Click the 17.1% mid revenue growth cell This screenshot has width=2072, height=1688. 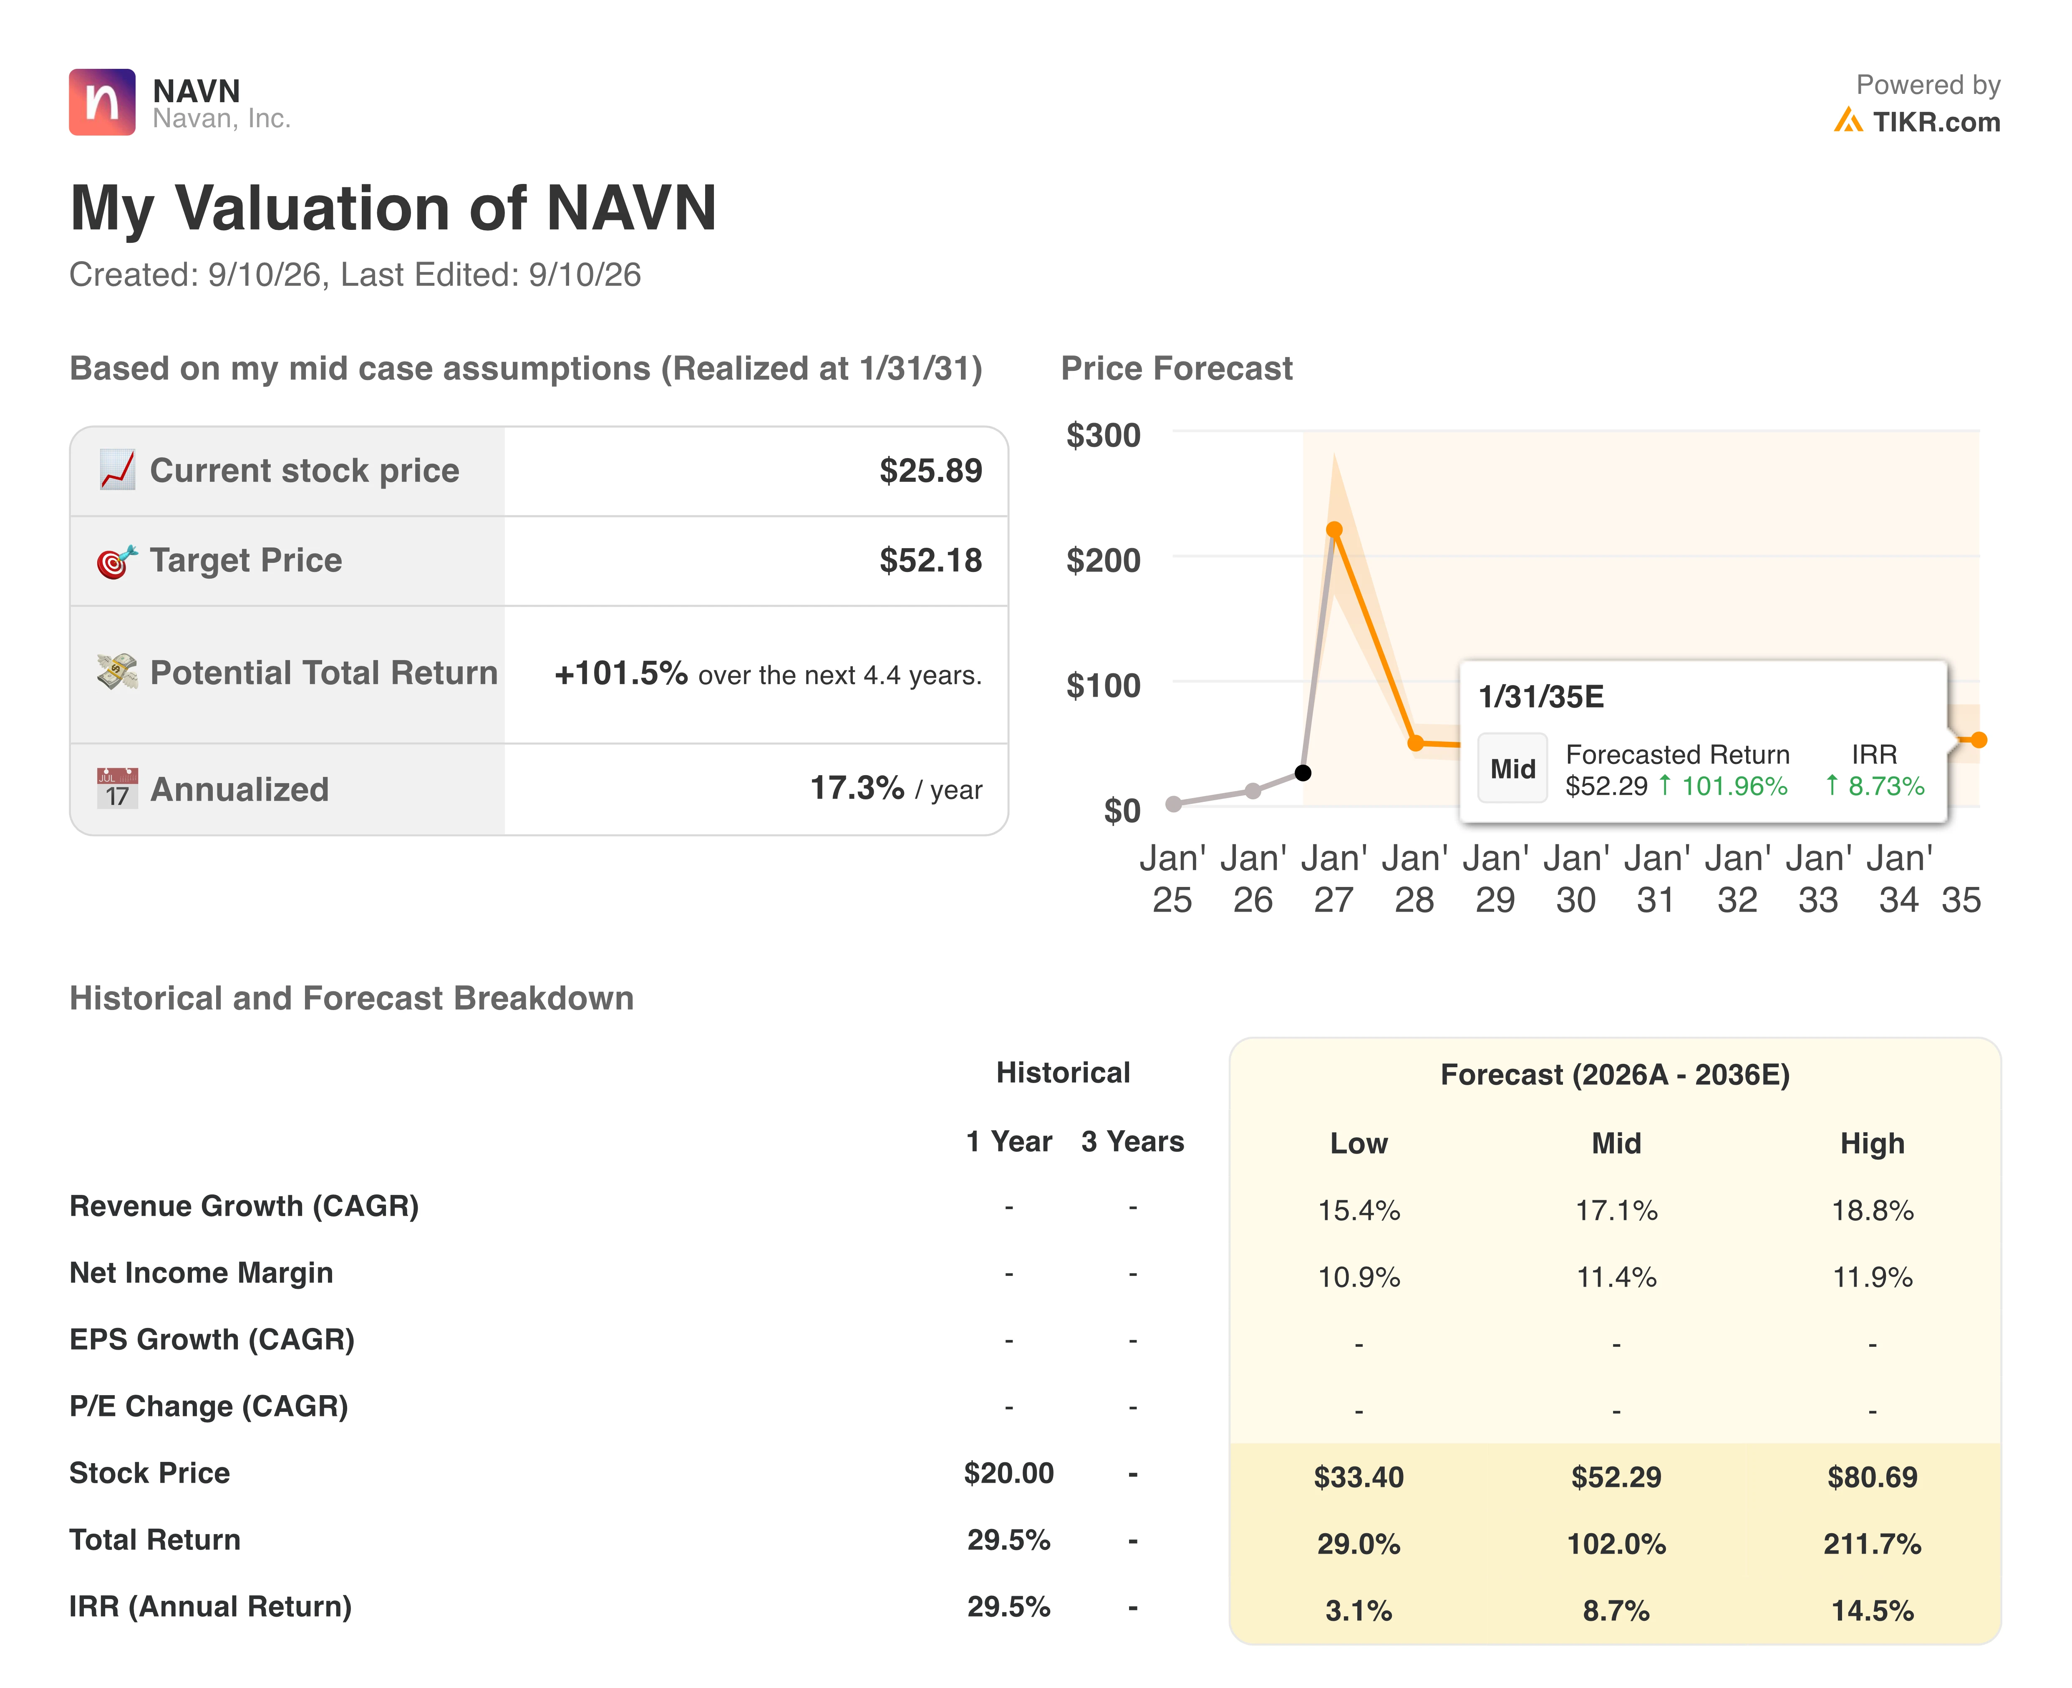coord(1616,1211)
